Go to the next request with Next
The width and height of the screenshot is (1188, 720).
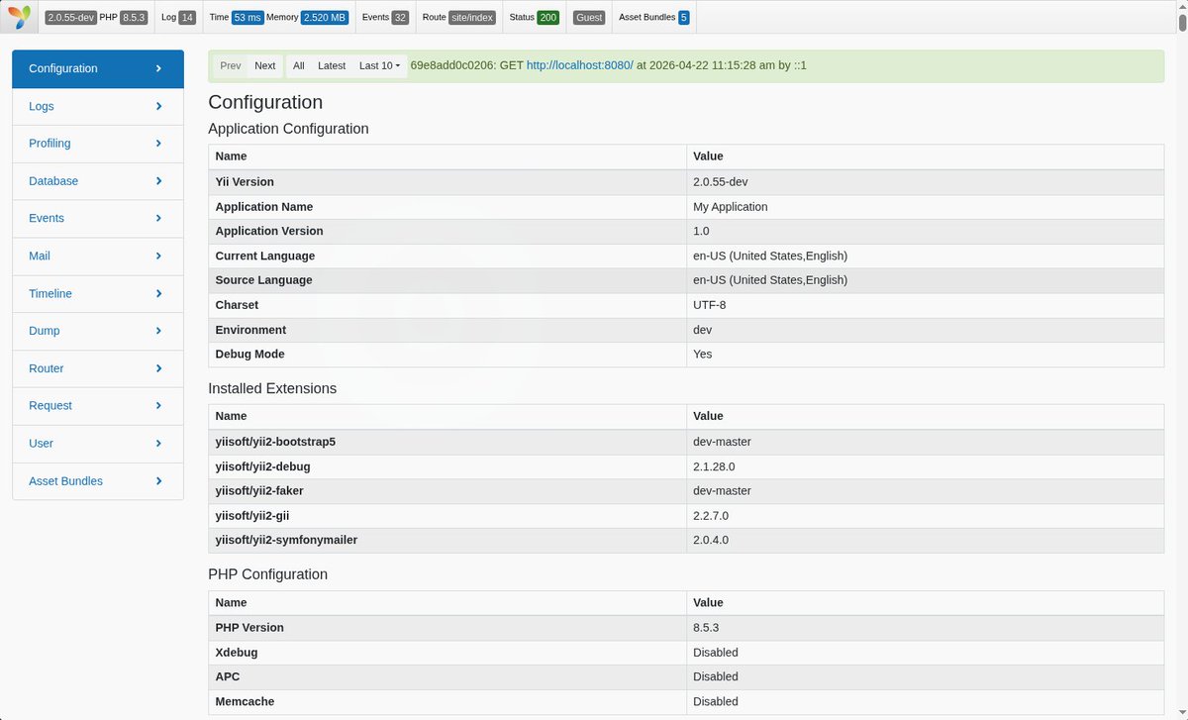pos(265,65)
